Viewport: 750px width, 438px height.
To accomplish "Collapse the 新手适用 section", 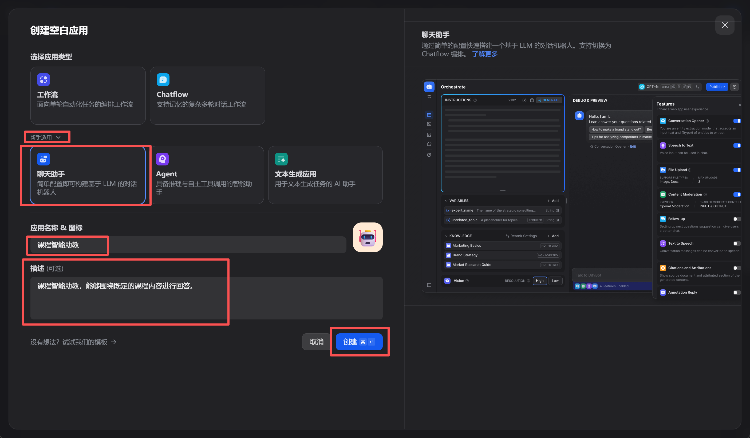I will (x=45, y=137).
